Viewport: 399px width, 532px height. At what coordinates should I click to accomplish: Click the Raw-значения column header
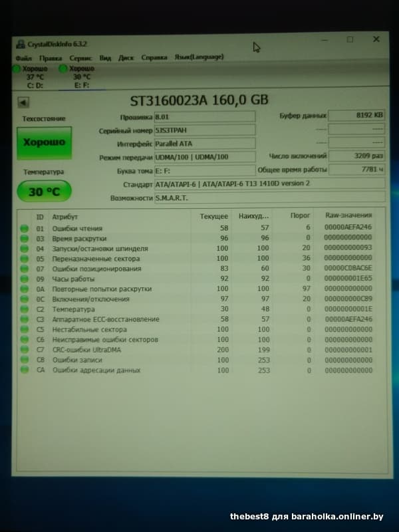(348, 215)
